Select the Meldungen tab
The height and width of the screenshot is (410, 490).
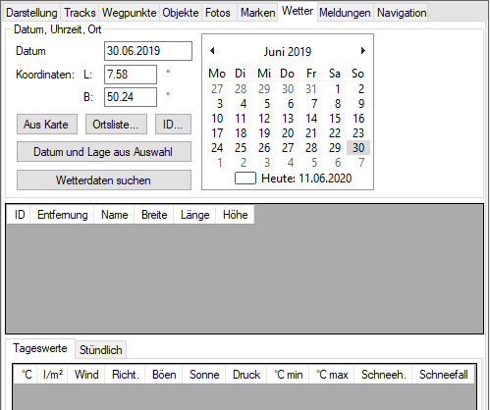click(345, 13)
